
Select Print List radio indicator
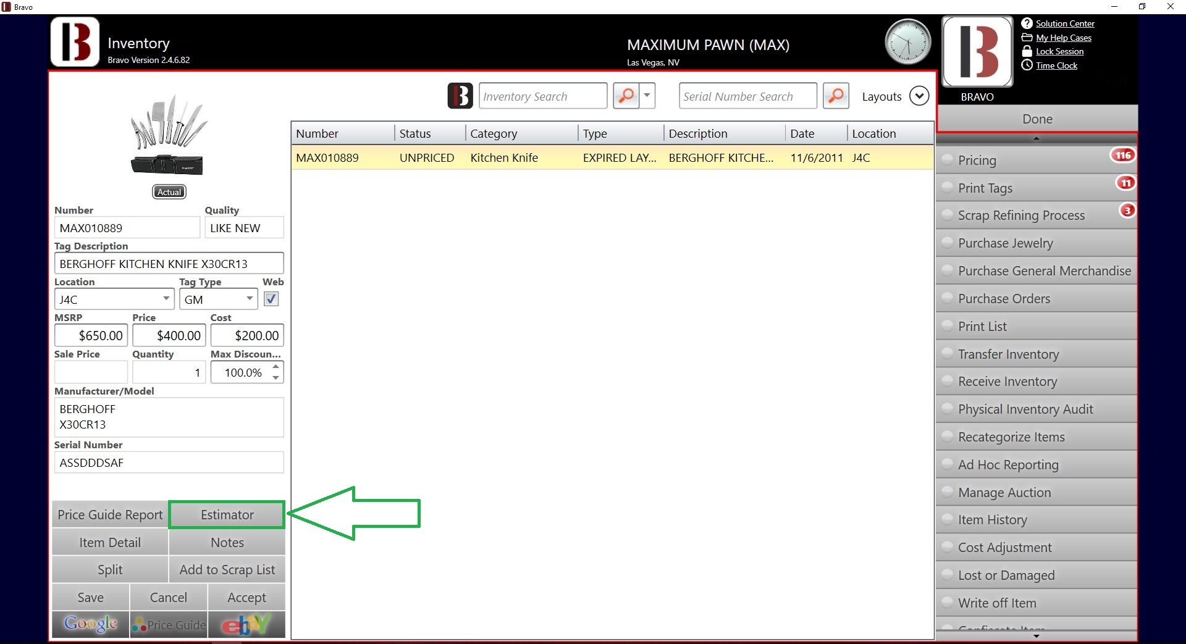click(x=947, y=326)
